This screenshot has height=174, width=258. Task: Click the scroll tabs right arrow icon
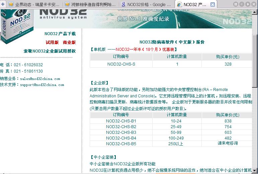coord(248,4)
